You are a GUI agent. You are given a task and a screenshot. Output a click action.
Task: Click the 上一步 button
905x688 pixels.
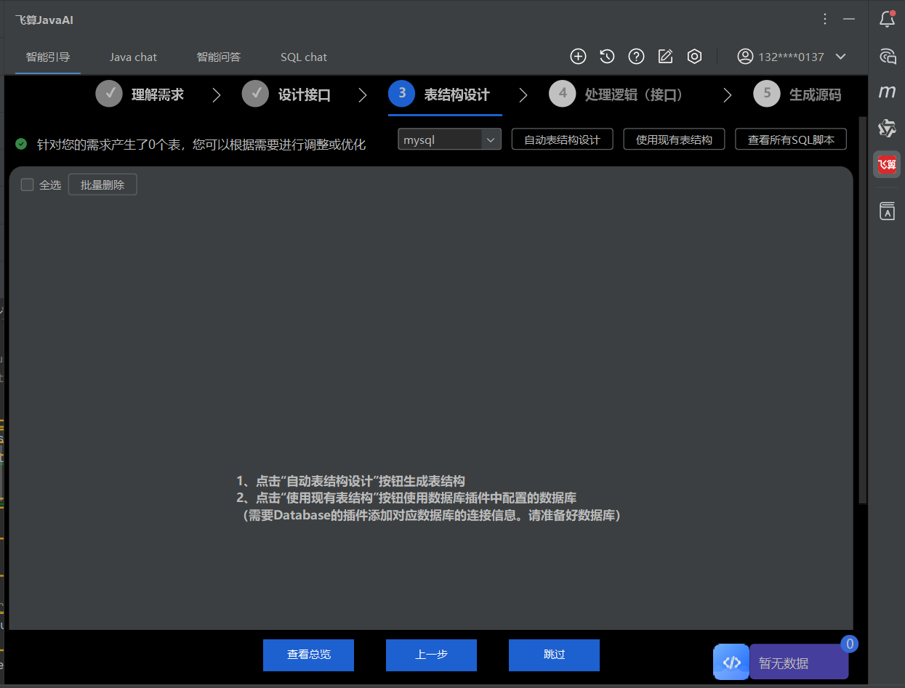431,655
